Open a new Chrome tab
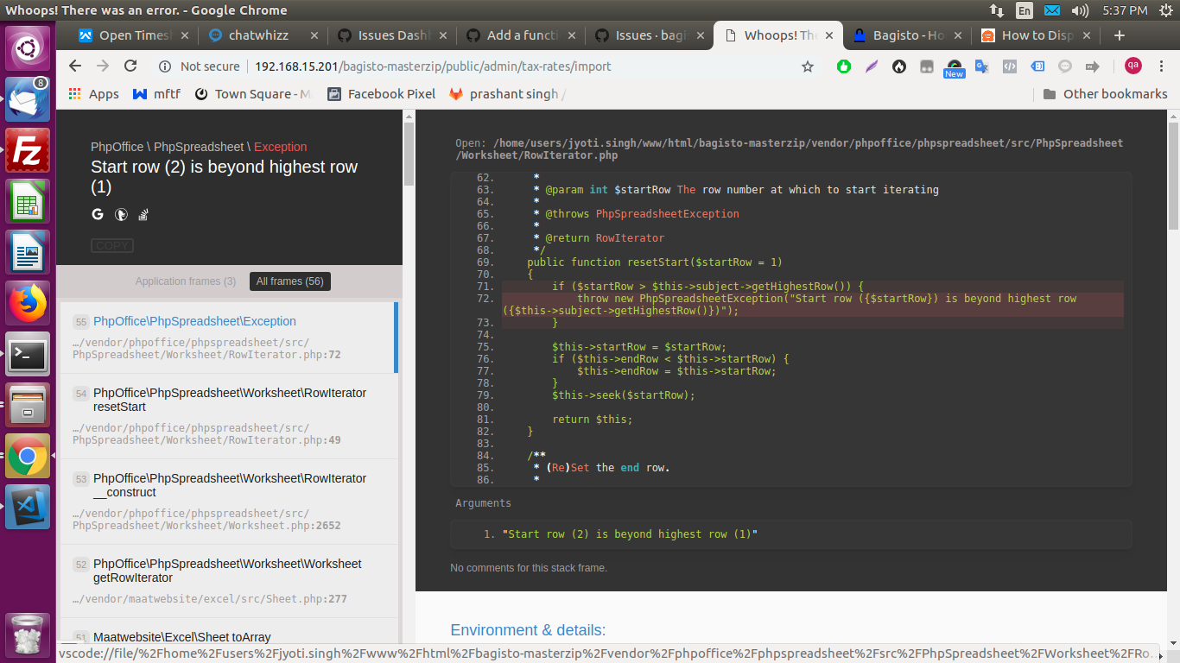 click(1120, 35)
